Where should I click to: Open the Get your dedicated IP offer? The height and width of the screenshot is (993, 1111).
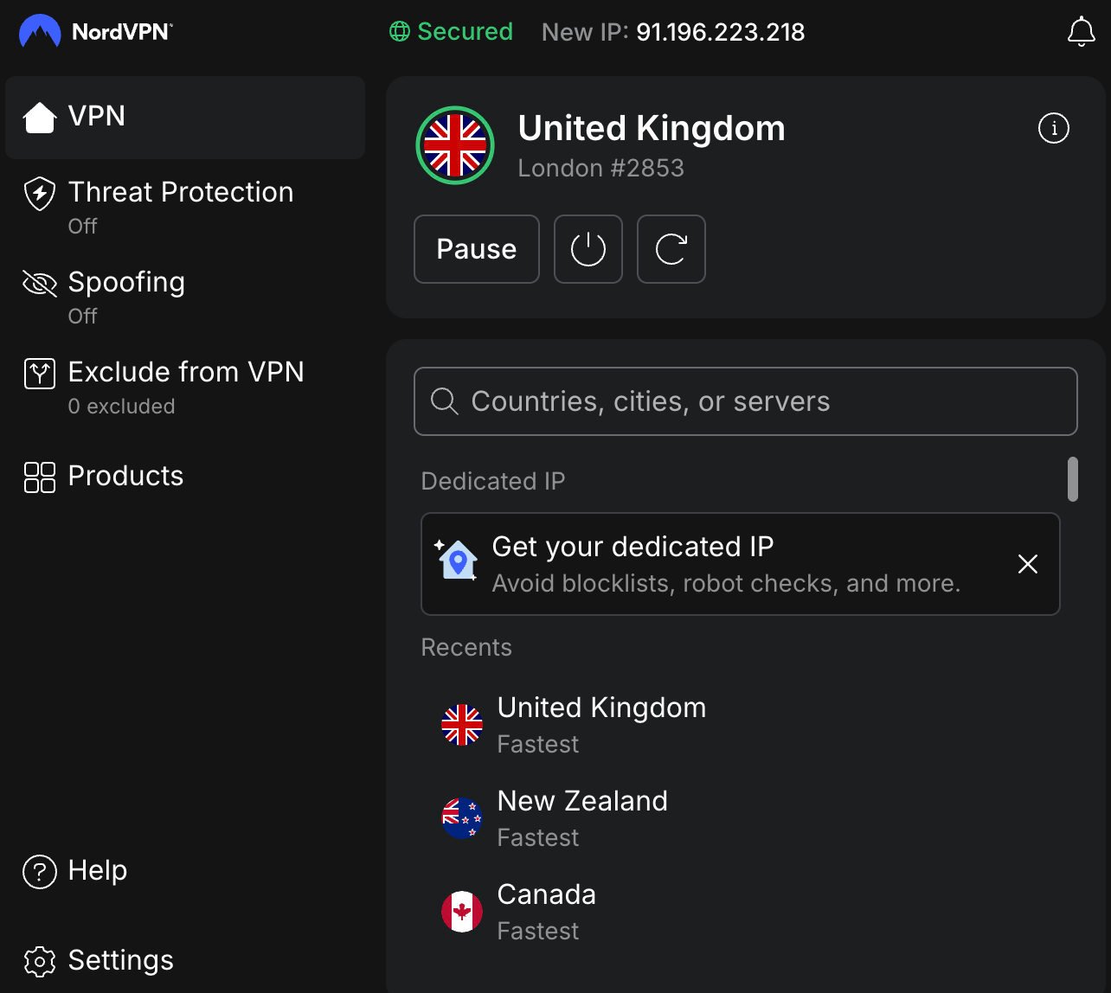click(741, 564)
